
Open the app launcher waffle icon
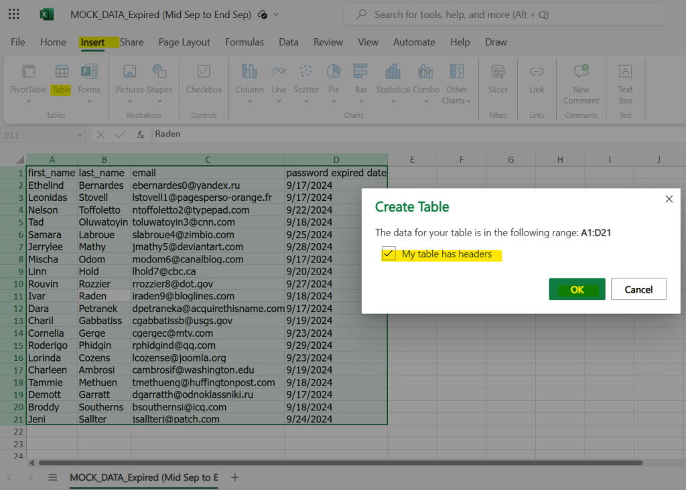(x=14, y=14)
